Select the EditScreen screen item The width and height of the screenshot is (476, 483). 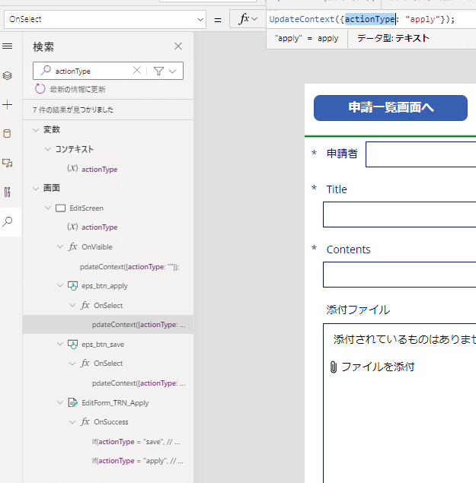86,208
